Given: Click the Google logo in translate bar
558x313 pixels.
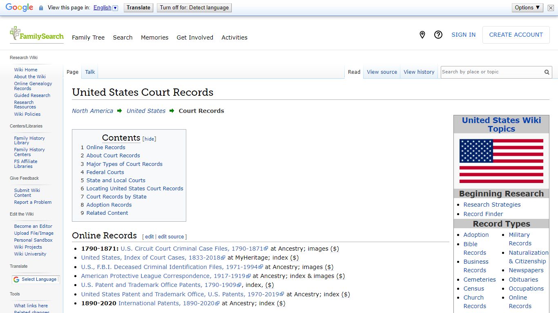Looking at the screenshot, I should click(19, 8).
